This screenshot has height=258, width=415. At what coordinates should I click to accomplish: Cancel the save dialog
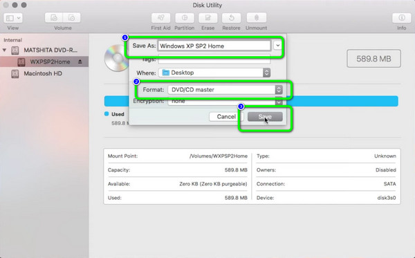point(226,117)
